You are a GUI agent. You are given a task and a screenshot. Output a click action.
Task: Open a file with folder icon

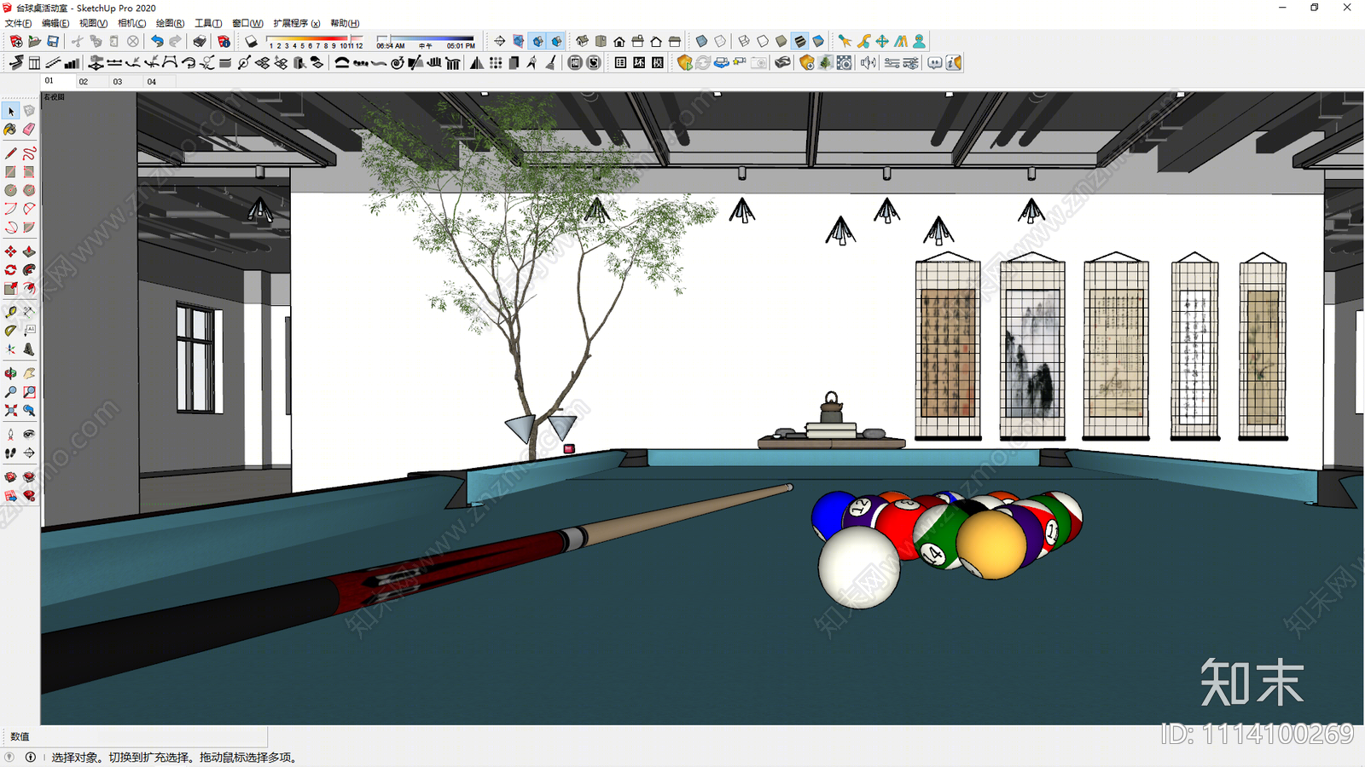34,41
